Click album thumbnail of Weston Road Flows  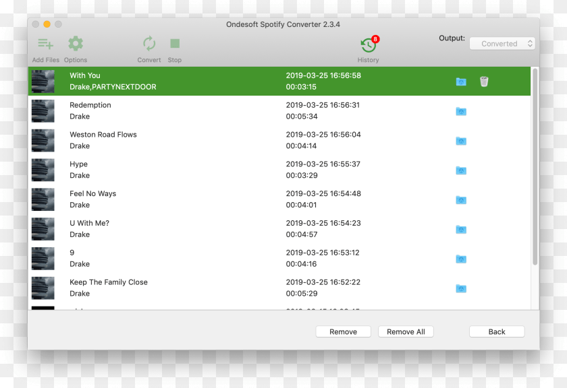(x=43, y=141)
